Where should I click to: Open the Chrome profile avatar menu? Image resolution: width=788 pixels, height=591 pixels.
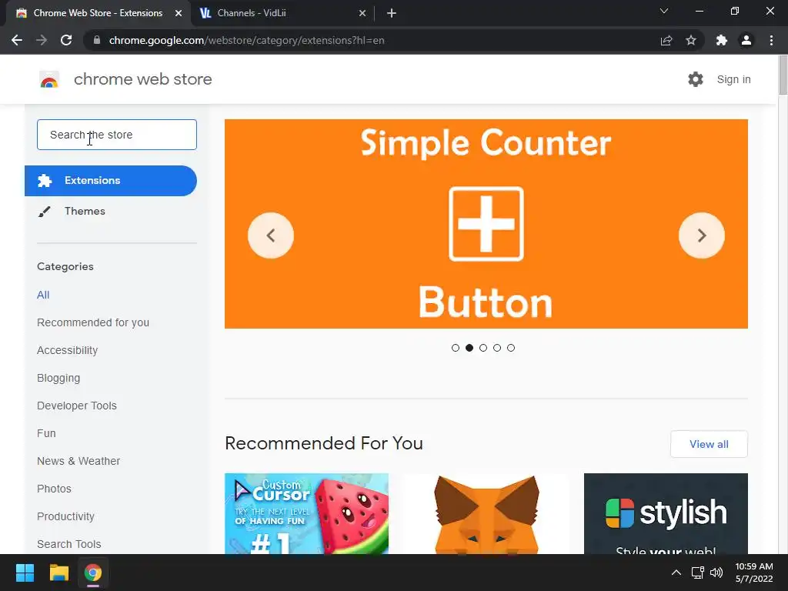coord(746,40)
